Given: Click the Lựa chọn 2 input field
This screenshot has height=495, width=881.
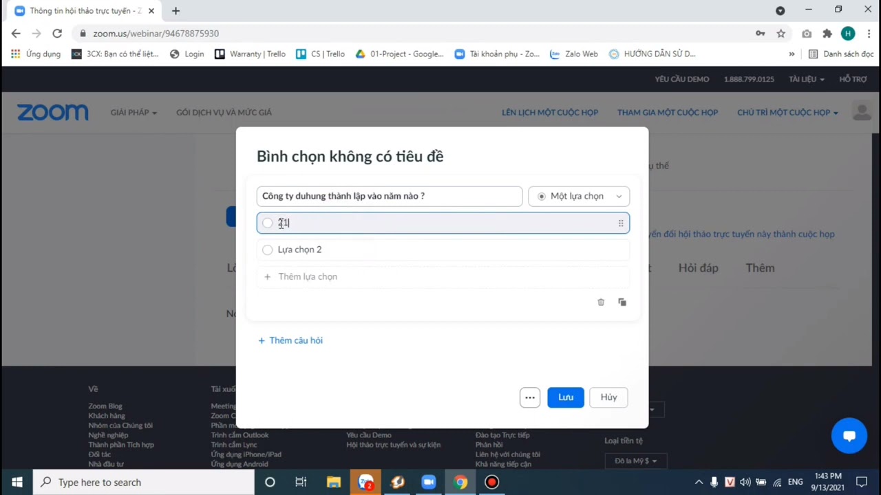Looking at the screenshot, I should coord(443,250).
